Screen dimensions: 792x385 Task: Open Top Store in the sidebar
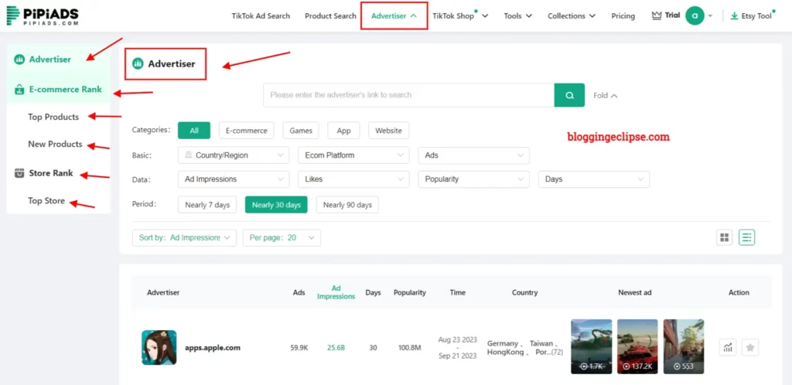(46, 201)
